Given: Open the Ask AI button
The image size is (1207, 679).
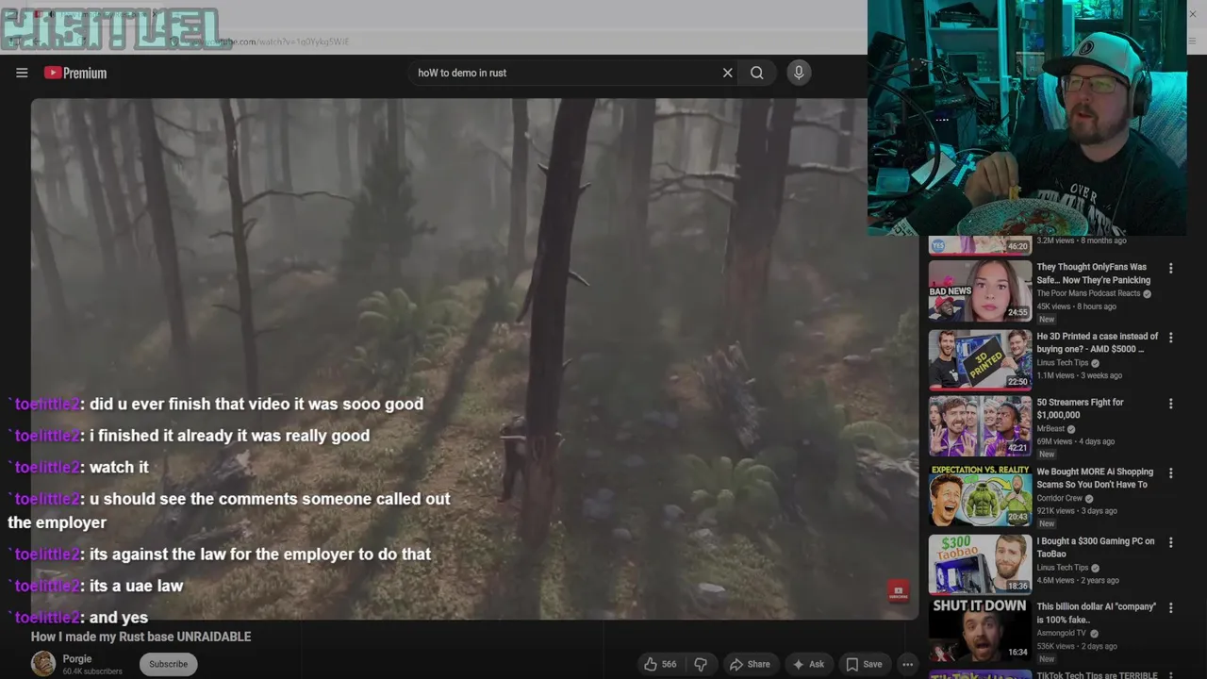Looking at the screenshot, I should (808, 664).
